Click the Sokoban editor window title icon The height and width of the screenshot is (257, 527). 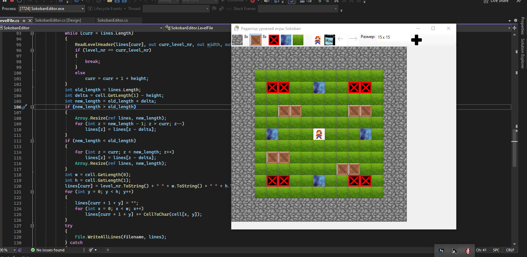(237, 28)
